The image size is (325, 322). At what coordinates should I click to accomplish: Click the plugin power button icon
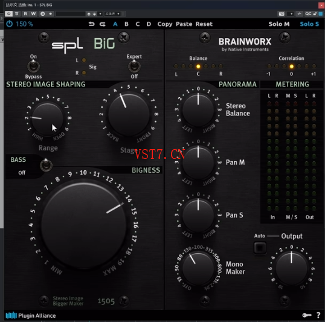tap(9, 24)
